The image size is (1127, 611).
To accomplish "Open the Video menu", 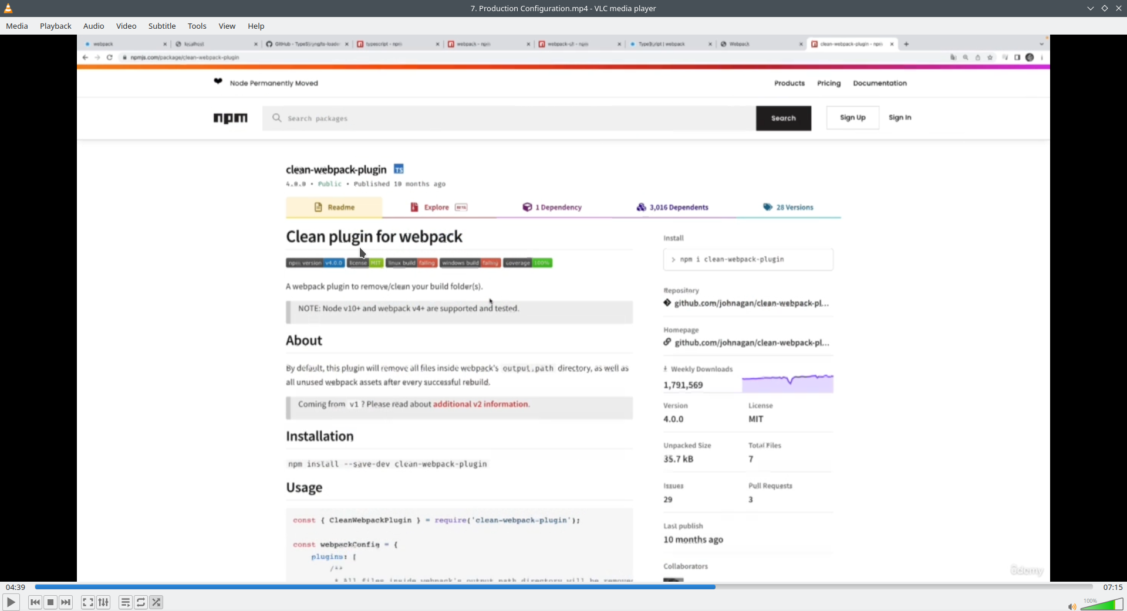I will coord(126,26).
